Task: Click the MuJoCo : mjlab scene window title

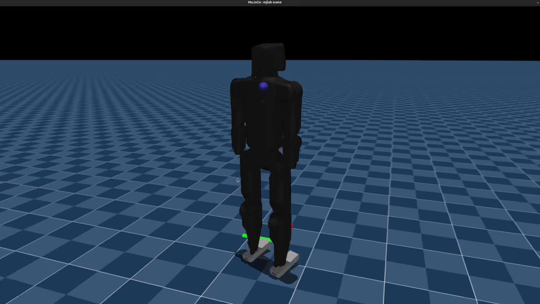Action: (265, 2)
